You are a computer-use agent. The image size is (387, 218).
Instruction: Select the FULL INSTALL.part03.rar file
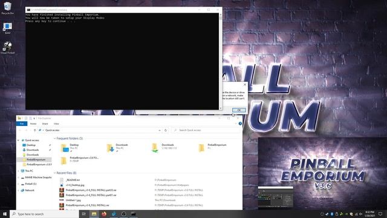[91, 190]
